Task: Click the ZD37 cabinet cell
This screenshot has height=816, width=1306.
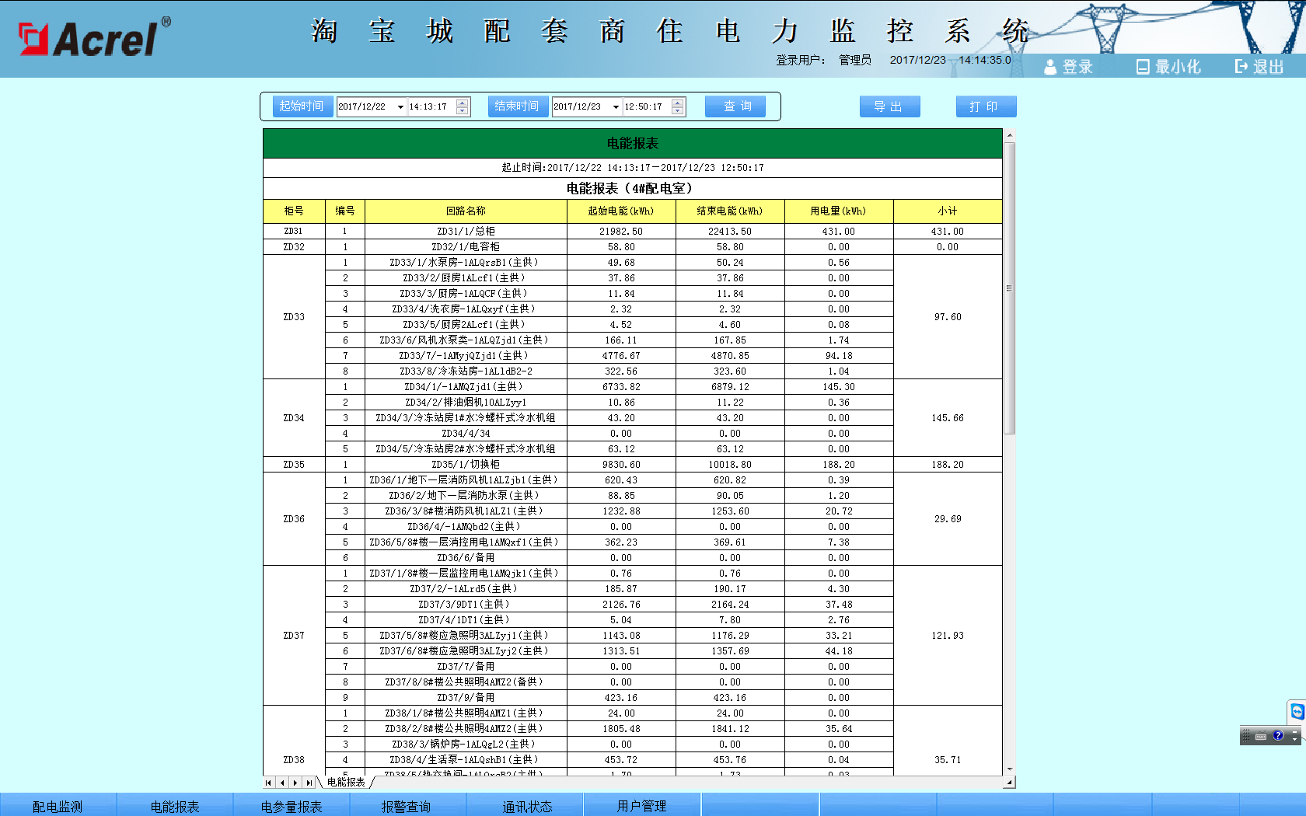Action: pyautogui.click(x=294, y=636)
